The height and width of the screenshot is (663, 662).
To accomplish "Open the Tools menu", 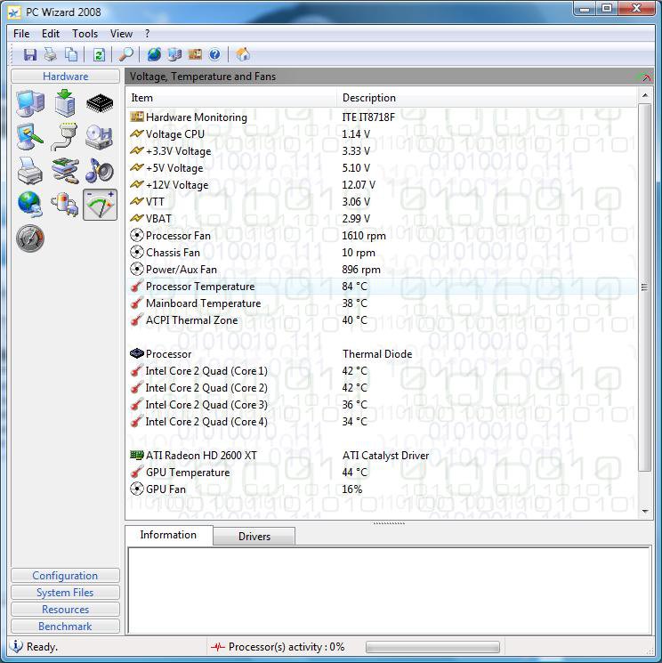I will (85, 34).
